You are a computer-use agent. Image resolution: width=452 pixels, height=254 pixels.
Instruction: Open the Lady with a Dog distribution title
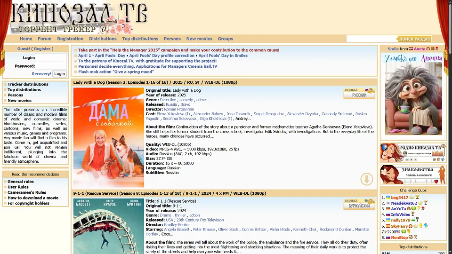coord(155,82)
